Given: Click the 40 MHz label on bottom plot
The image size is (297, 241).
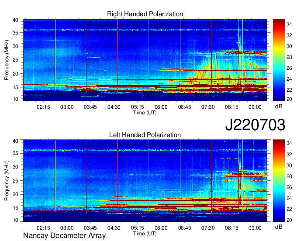Looking at the screenshot, I should pos(15,141).
